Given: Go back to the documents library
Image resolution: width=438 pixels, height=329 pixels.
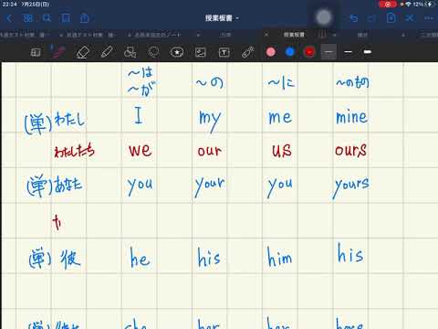Looking at the screenshot, I should click(9, 18).
